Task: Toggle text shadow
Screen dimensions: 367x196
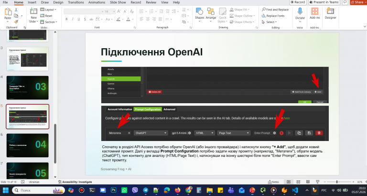Action: pyautogui.click(x=85, y=19)
